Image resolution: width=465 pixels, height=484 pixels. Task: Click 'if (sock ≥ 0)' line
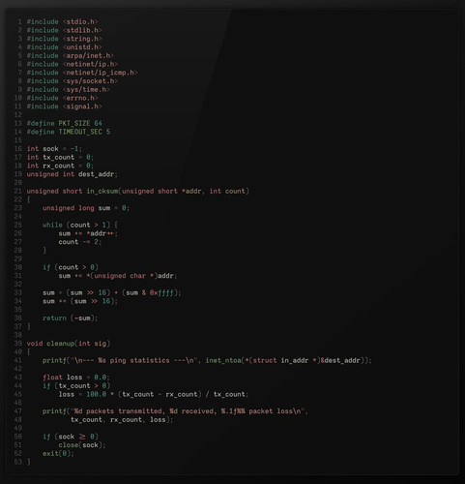tap(71, 437)
